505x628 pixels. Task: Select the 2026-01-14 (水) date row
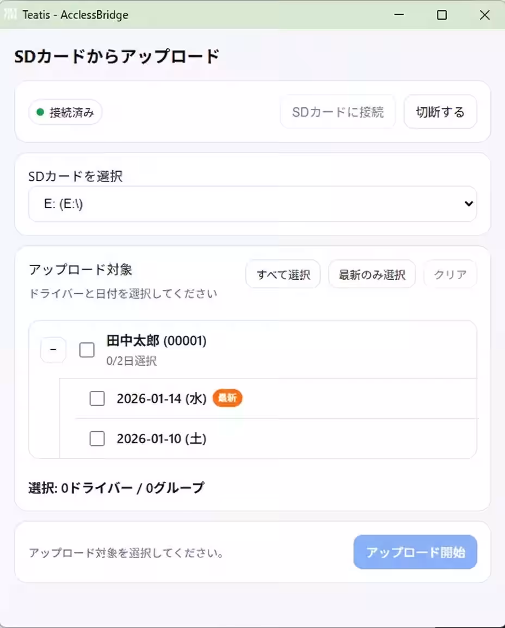(x=159, y=398)
